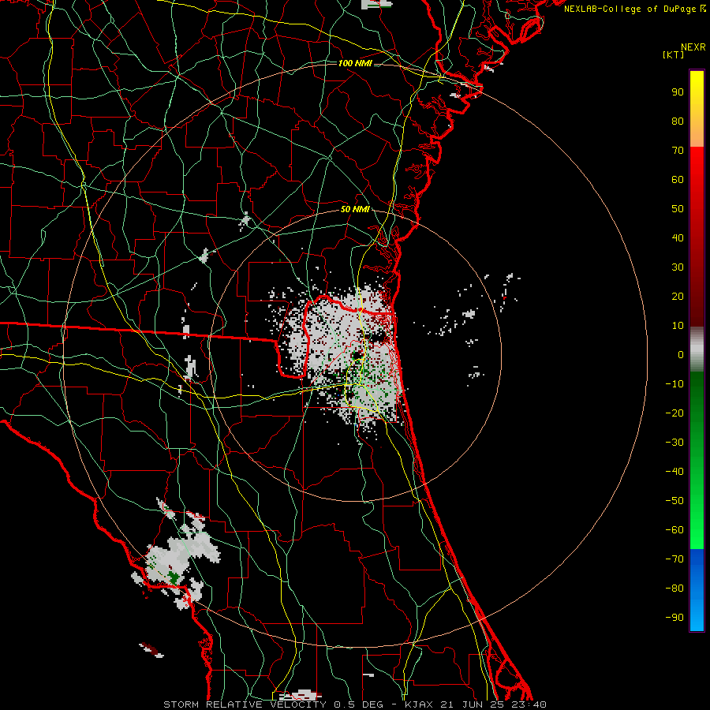Click the -40 scale value
This screenshot has width=710, height=710.
[x=674, y=472]
